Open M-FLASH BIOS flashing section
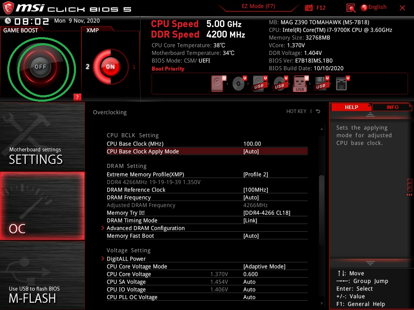 (42, 276)
